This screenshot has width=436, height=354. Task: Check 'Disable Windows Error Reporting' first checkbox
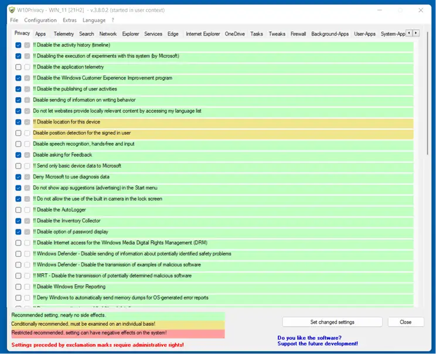coord(18,287)
